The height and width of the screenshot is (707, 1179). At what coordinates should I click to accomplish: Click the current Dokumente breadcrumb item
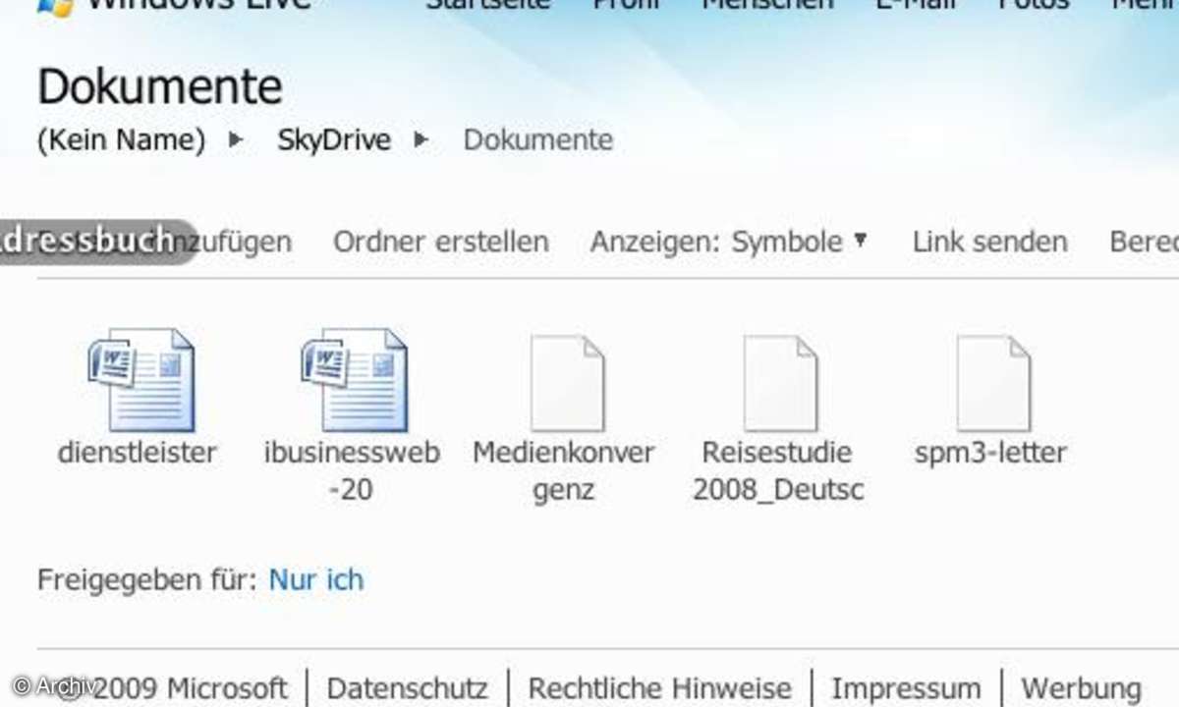pyautogui.click(x=538, y=140)
